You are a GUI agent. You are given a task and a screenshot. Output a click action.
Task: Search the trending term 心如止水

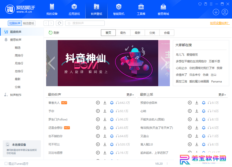(x=182, y=68)
